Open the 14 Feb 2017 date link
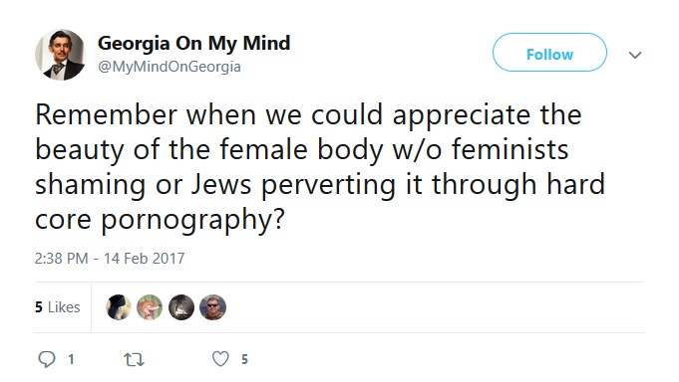The image size is (679, 382). (145, 259)
